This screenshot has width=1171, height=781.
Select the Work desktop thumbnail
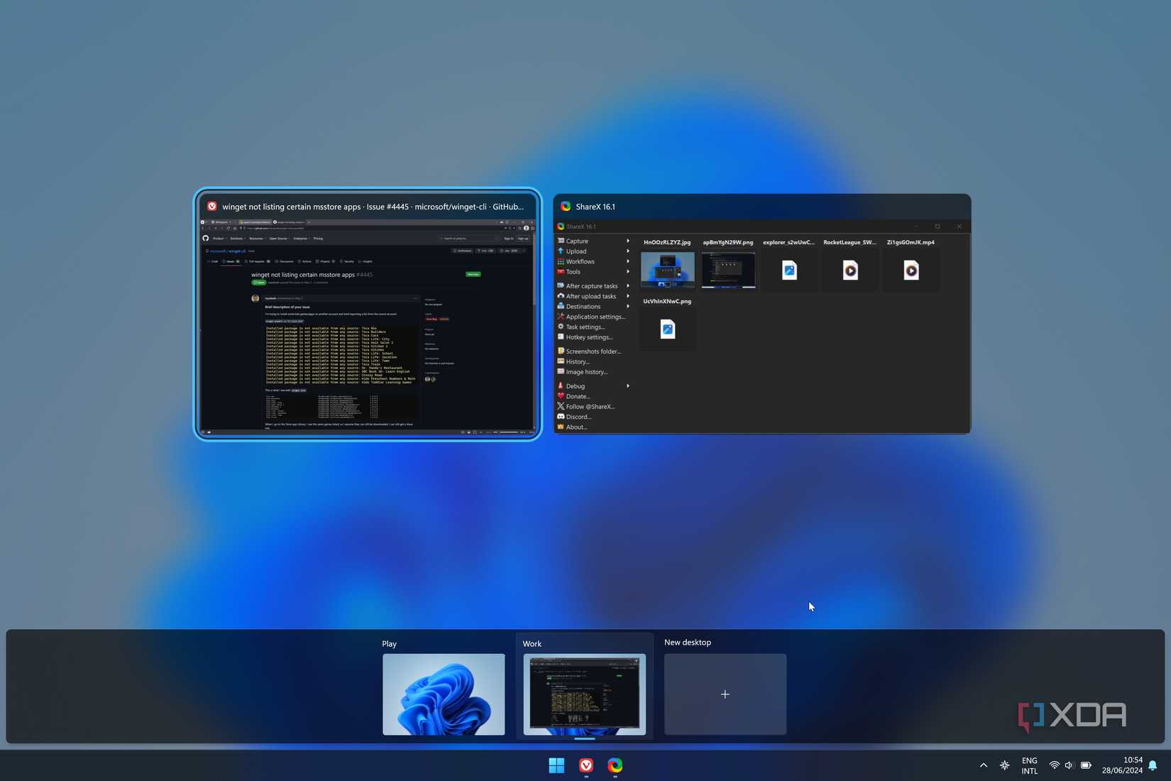[x=584, y=694]
